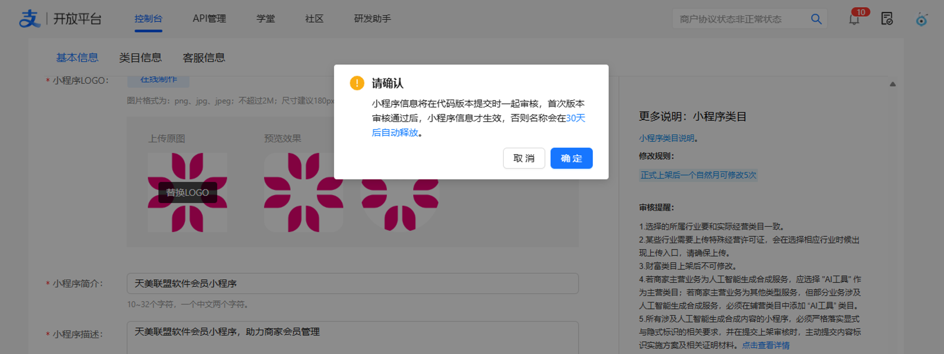Image resolution: width=944 pixels, height=354 pixels.
Task: Switch to the 客服信息 tab
Action: click(204, 58)
